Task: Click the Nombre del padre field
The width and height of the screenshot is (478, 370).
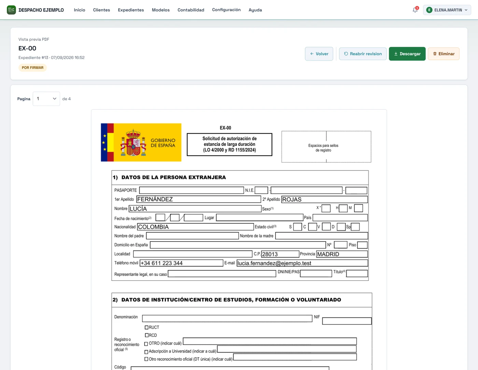Action: pos(192,236)
